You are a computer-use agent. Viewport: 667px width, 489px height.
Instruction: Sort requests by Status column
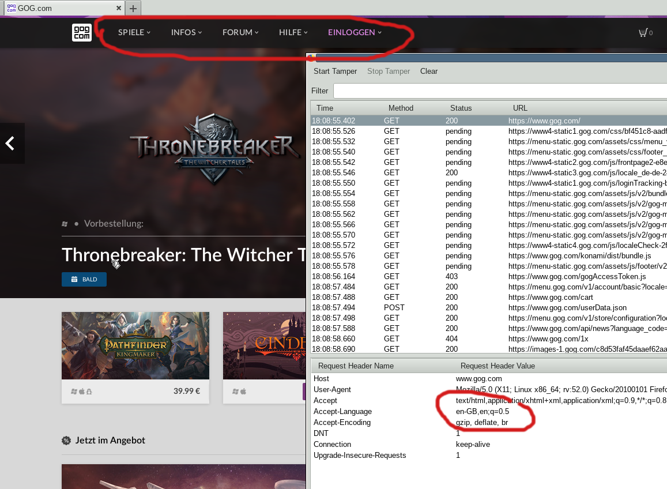461,108
